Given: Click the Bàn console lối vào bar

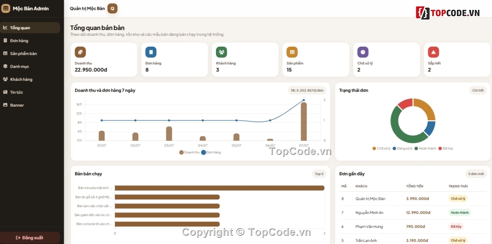Looking at the screenshot, I should click(167, 224).
